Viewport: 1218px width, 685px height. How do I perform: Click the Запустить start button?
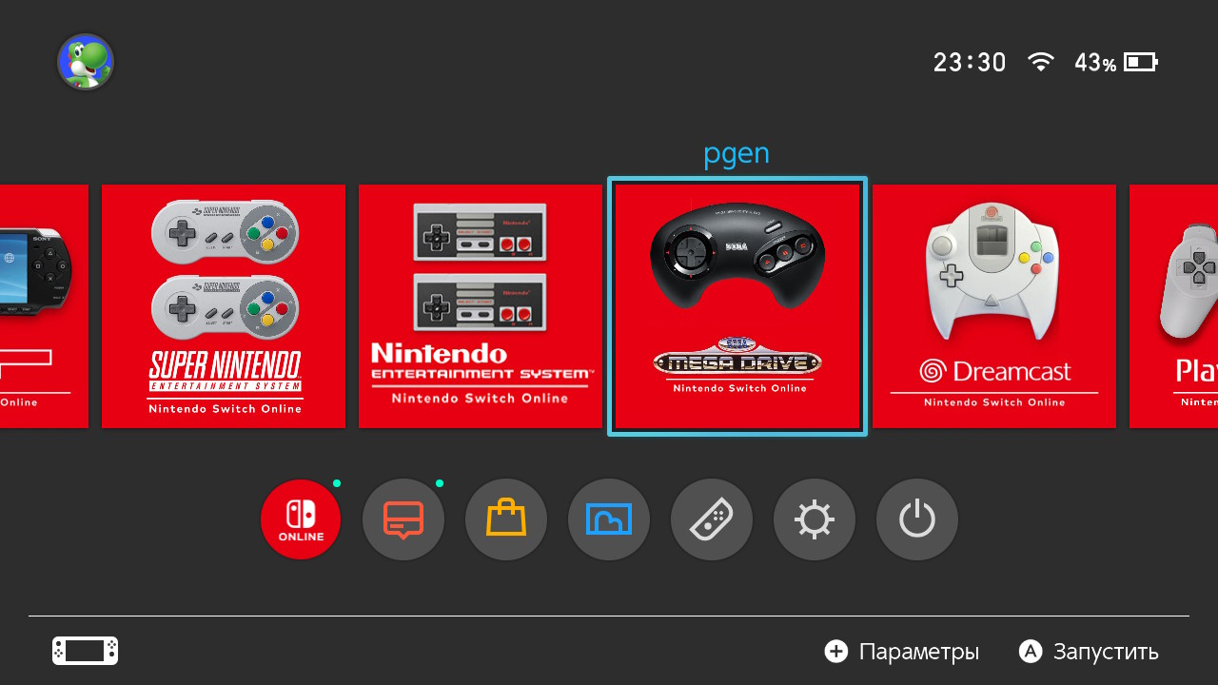click(x=1089, y=652)
